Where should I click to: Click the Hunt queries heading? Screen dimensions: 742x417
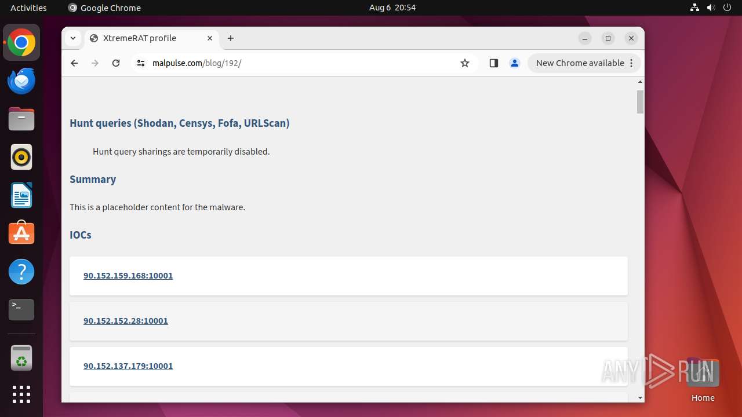point(180,123)
